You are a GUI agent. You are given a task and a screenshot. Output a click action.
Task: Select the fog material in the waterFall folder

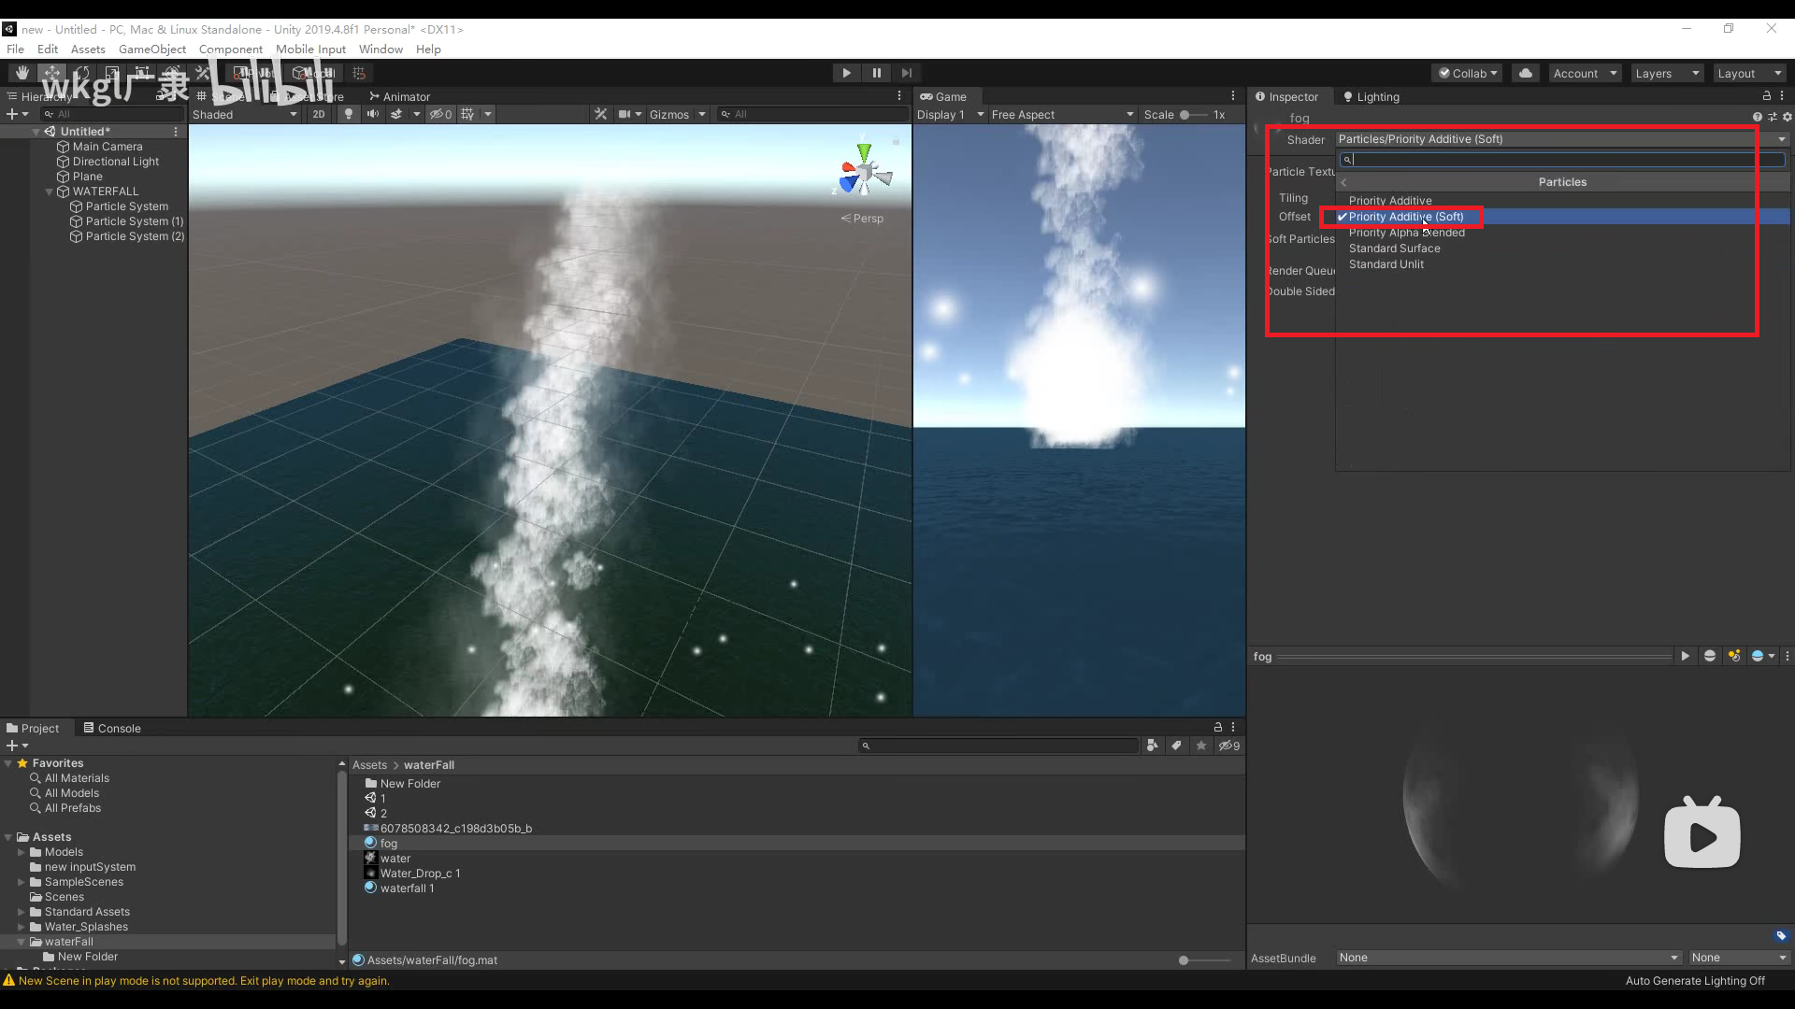pos(388,843)
